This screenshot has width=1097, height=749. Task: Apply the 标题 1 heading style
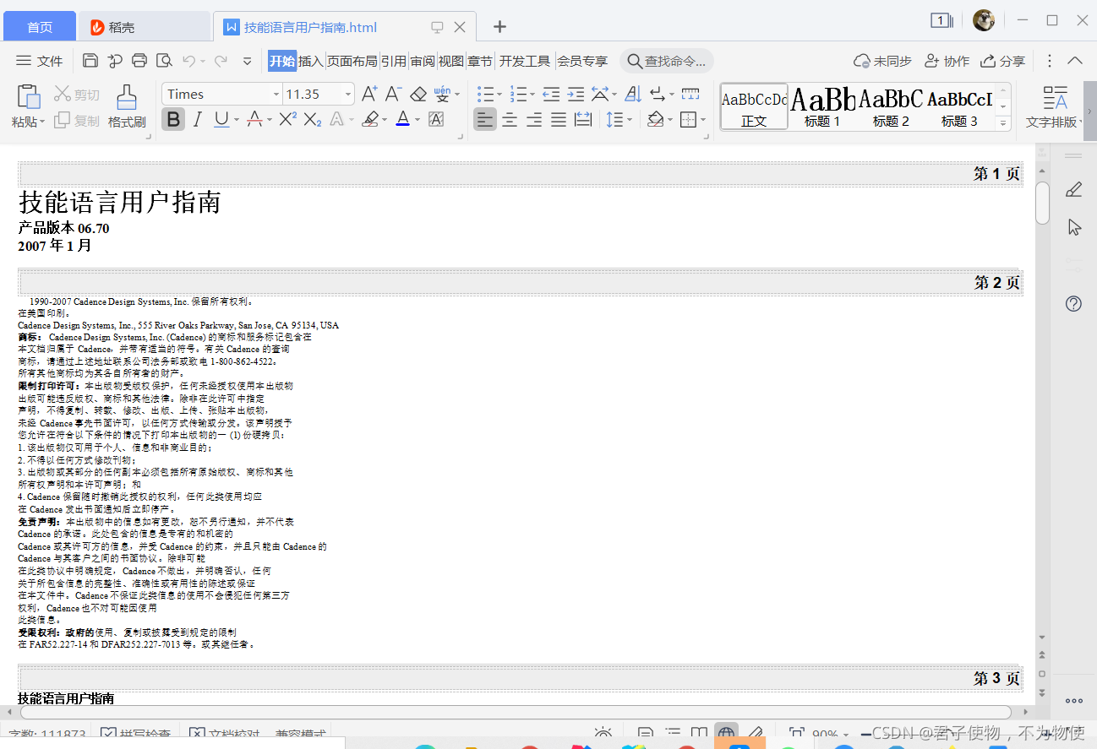coord(822,106)
